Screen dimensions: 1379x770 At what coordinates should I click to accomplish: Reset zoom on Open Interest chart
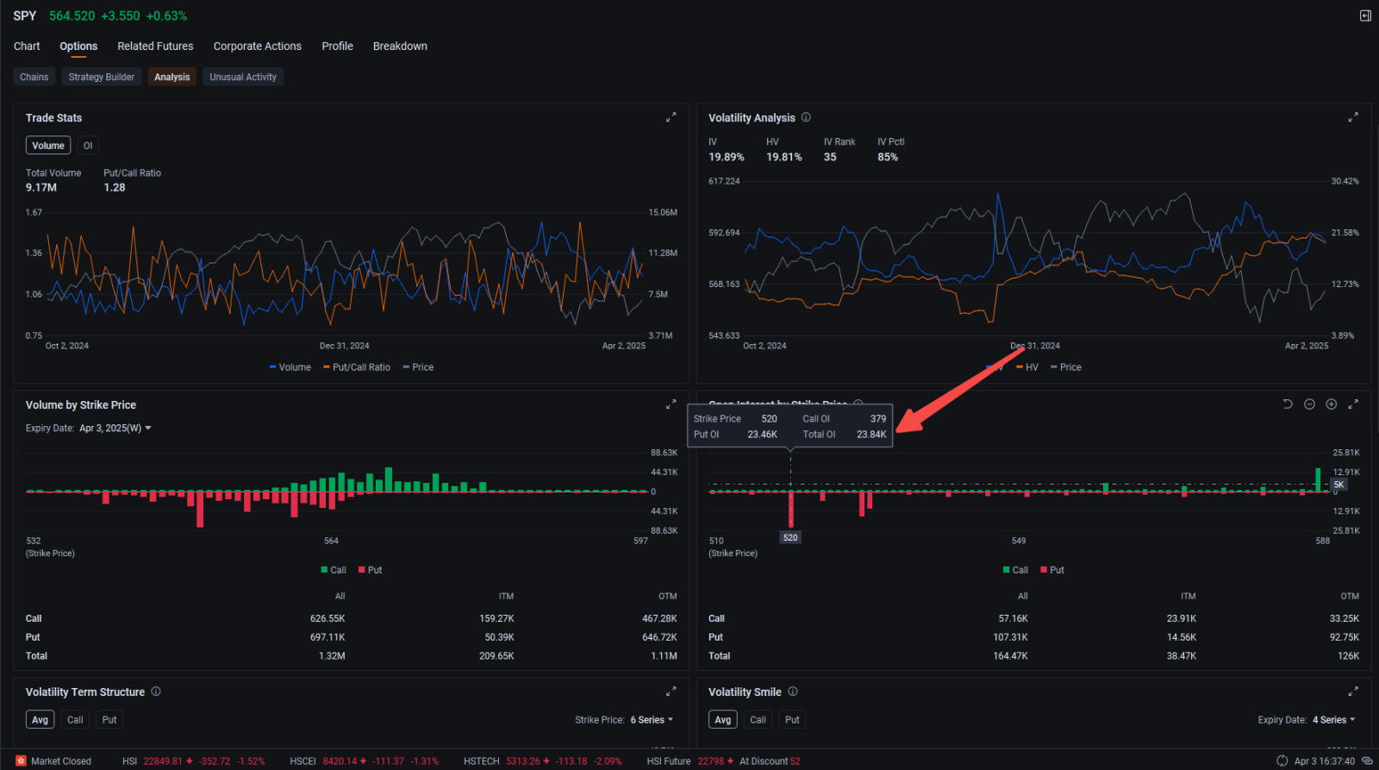click(x=1288, y=404)
